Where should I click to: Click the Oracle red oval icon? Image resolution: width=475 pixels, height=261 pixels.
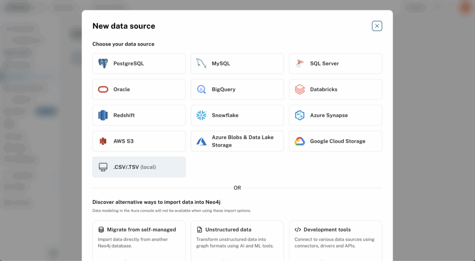coord(103,89)
